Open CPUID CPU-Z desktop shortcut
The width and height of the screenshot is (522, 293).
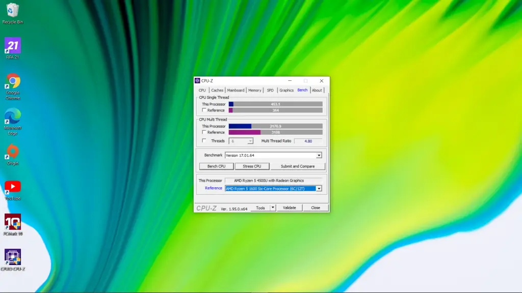pyautogui.click(x=13, y=260)
